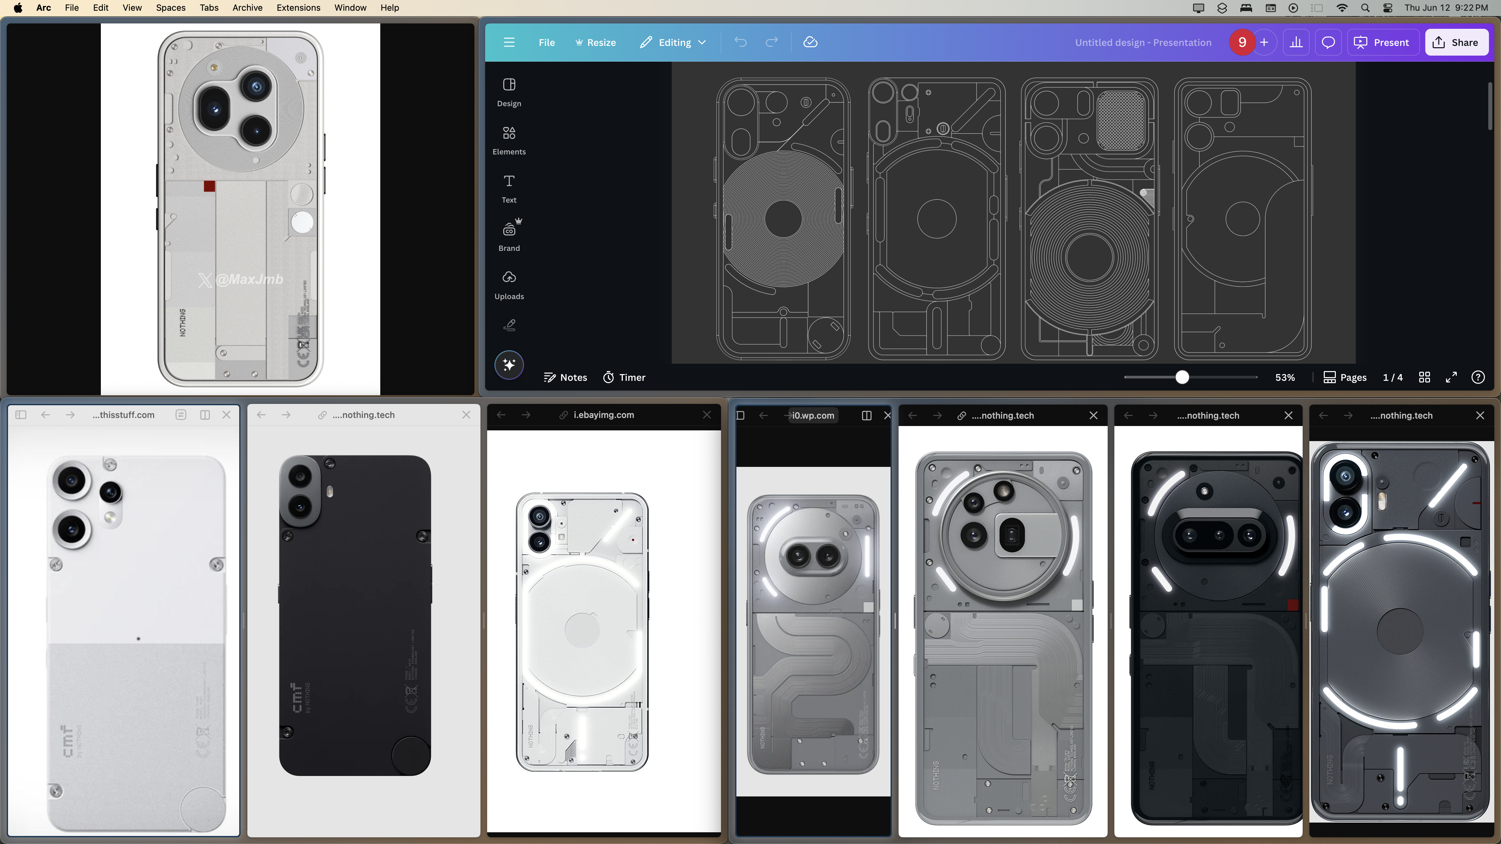Select the Text panel in Canva sidebar
This screenshot has width=1501, height=844.
tap(509, 188)
